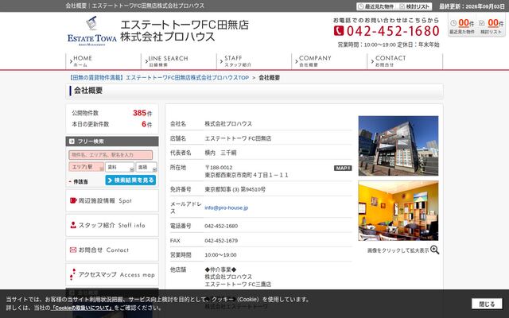Click the MAP button beside the address
Screen dimensions: 509x318
pyautogui.click(x=343, y=168)
